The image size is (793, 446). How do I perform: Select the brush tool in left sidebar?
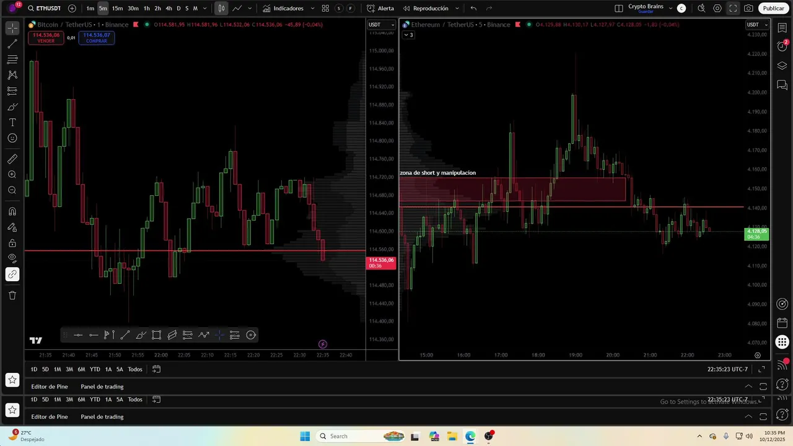click(12, 107)
